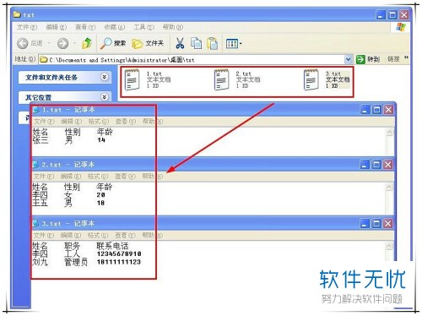Open Help menu in 1.txt Notepad
This screenshot has width=422, height=316.
pyautogui.click(x=153, y=122)
